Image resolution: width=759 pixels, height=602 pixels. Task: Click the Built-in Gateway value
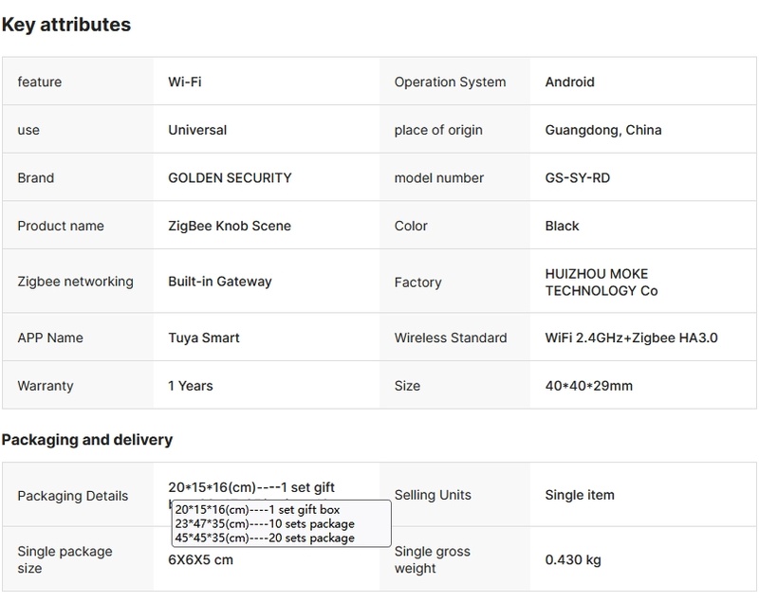[220, 282]
